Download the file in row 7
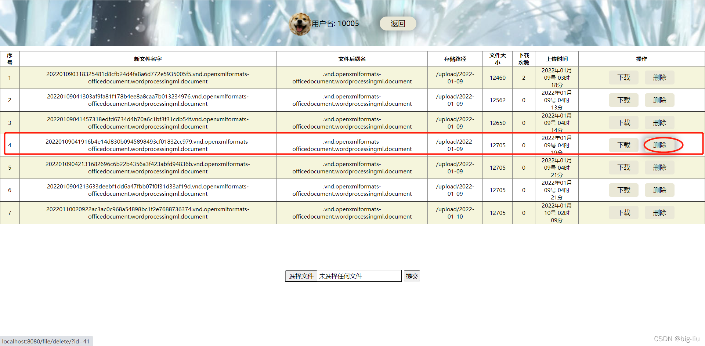The image size is (705, 346). tap(623, 213)
